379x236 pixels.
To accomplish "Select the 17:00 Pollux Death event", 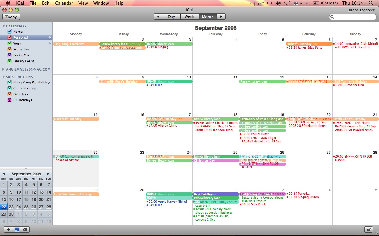I will click(x=254, y=134).
